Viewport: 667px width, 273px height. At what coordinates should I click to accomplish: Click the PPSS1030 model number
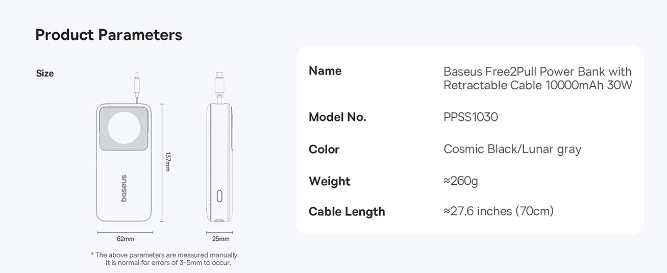click(x=471, y=117)
